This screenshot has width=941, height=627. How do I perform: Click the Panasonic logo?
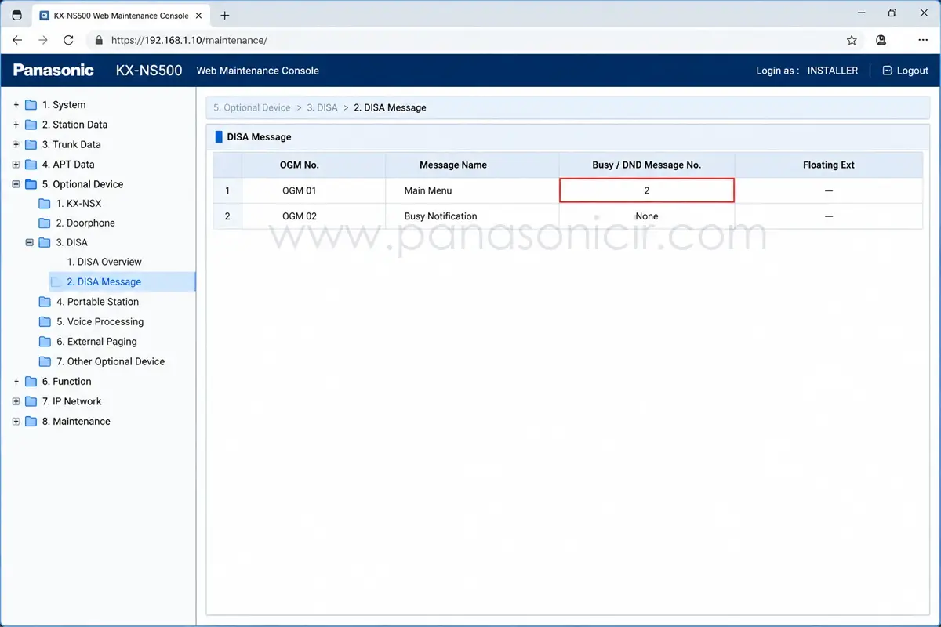click(x=53, y=71)
